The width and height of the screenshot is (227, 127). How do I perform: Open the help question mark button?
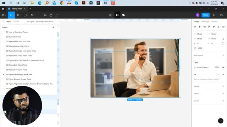[221, 121]
